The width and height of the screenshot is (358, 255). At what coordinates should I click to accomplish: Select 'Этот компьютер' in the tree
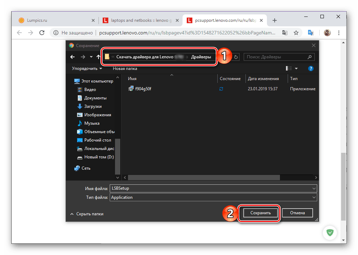(94, 81)
